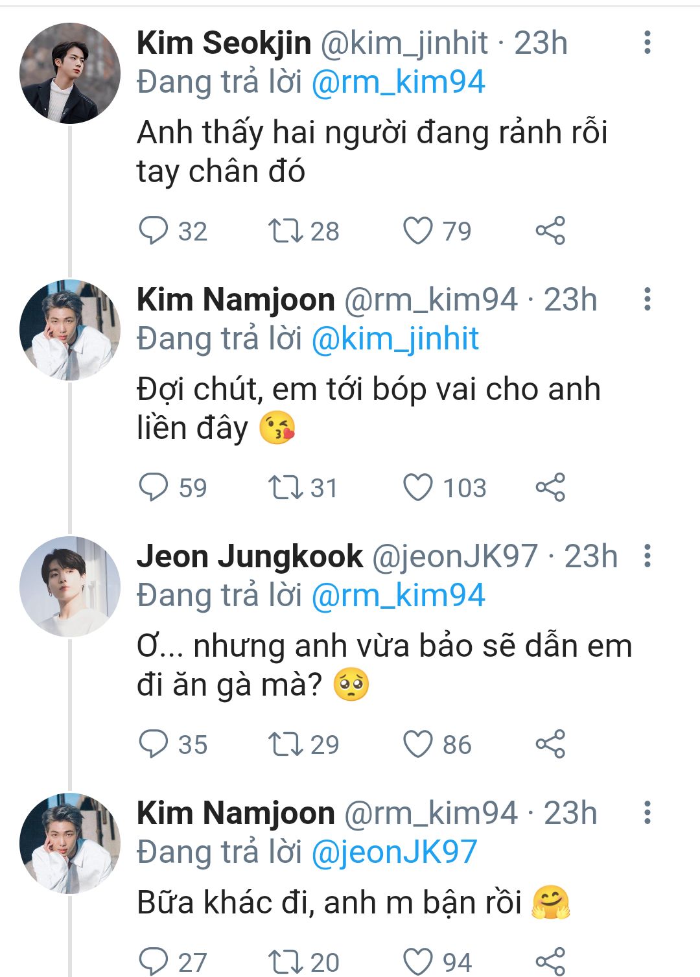Reply to Kim Seokjin's tweet with 32 replies
Viewport: 700px width, 977px height.
(154, 231)
